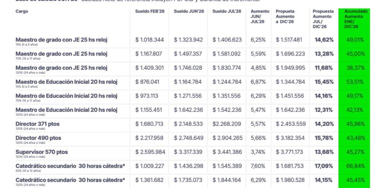This screenshot has height=188, width=377.
Task: Select the Sueldo FEB'26 column header
Action: click(150, 11)
